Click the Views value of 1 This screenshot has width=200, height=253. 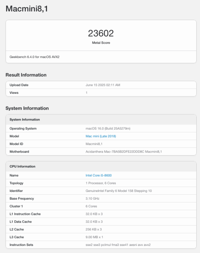pos(87,93)
